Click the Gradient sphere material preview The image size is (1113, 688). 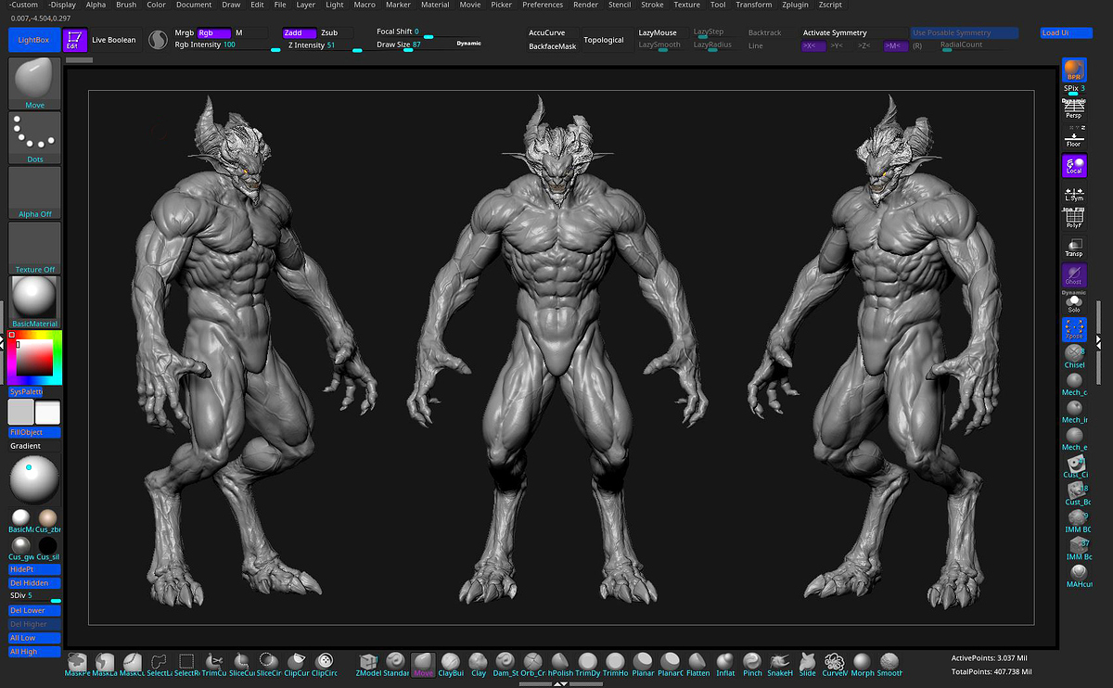(x=34, y=479)
